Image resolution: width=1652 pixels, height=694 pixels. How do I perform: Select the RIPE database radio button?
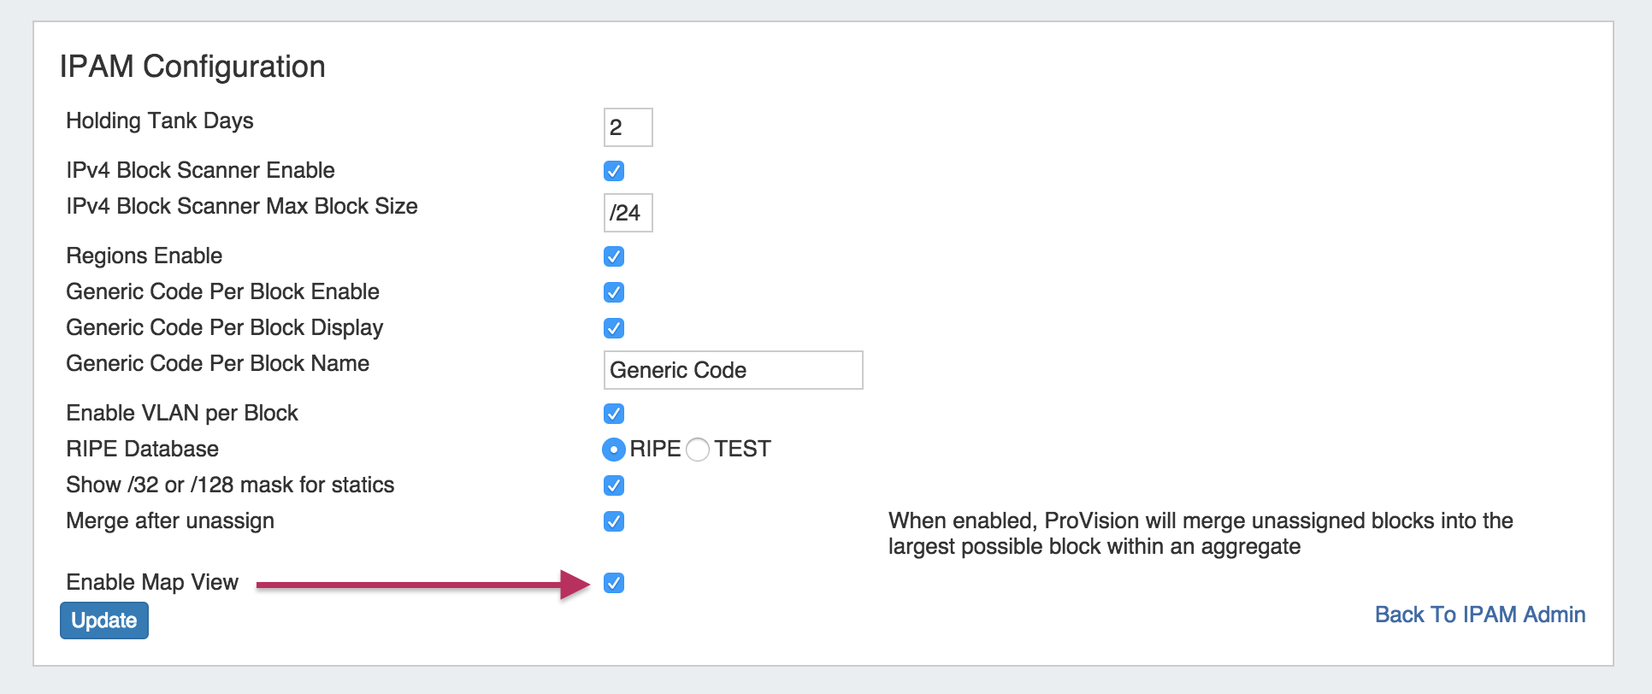click(614, 449)
